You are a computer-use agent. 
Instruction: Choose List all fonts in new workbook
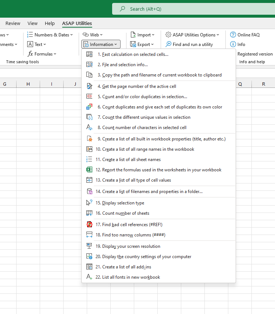point(158,277)
